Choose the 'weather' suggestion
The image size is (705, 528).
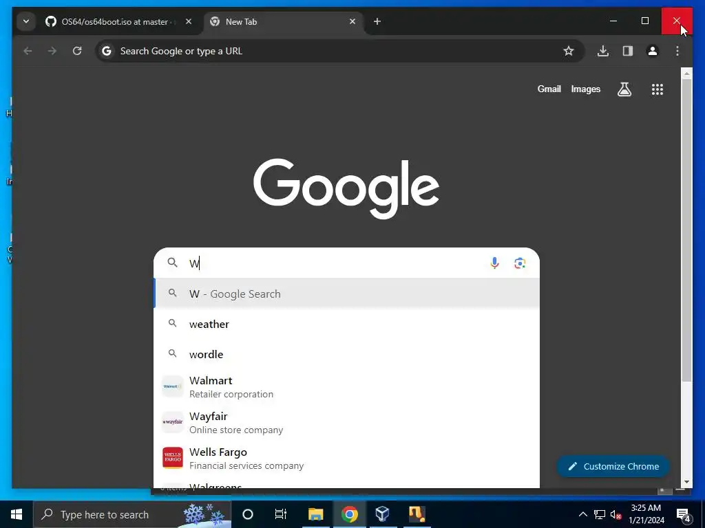coord(347,324)
